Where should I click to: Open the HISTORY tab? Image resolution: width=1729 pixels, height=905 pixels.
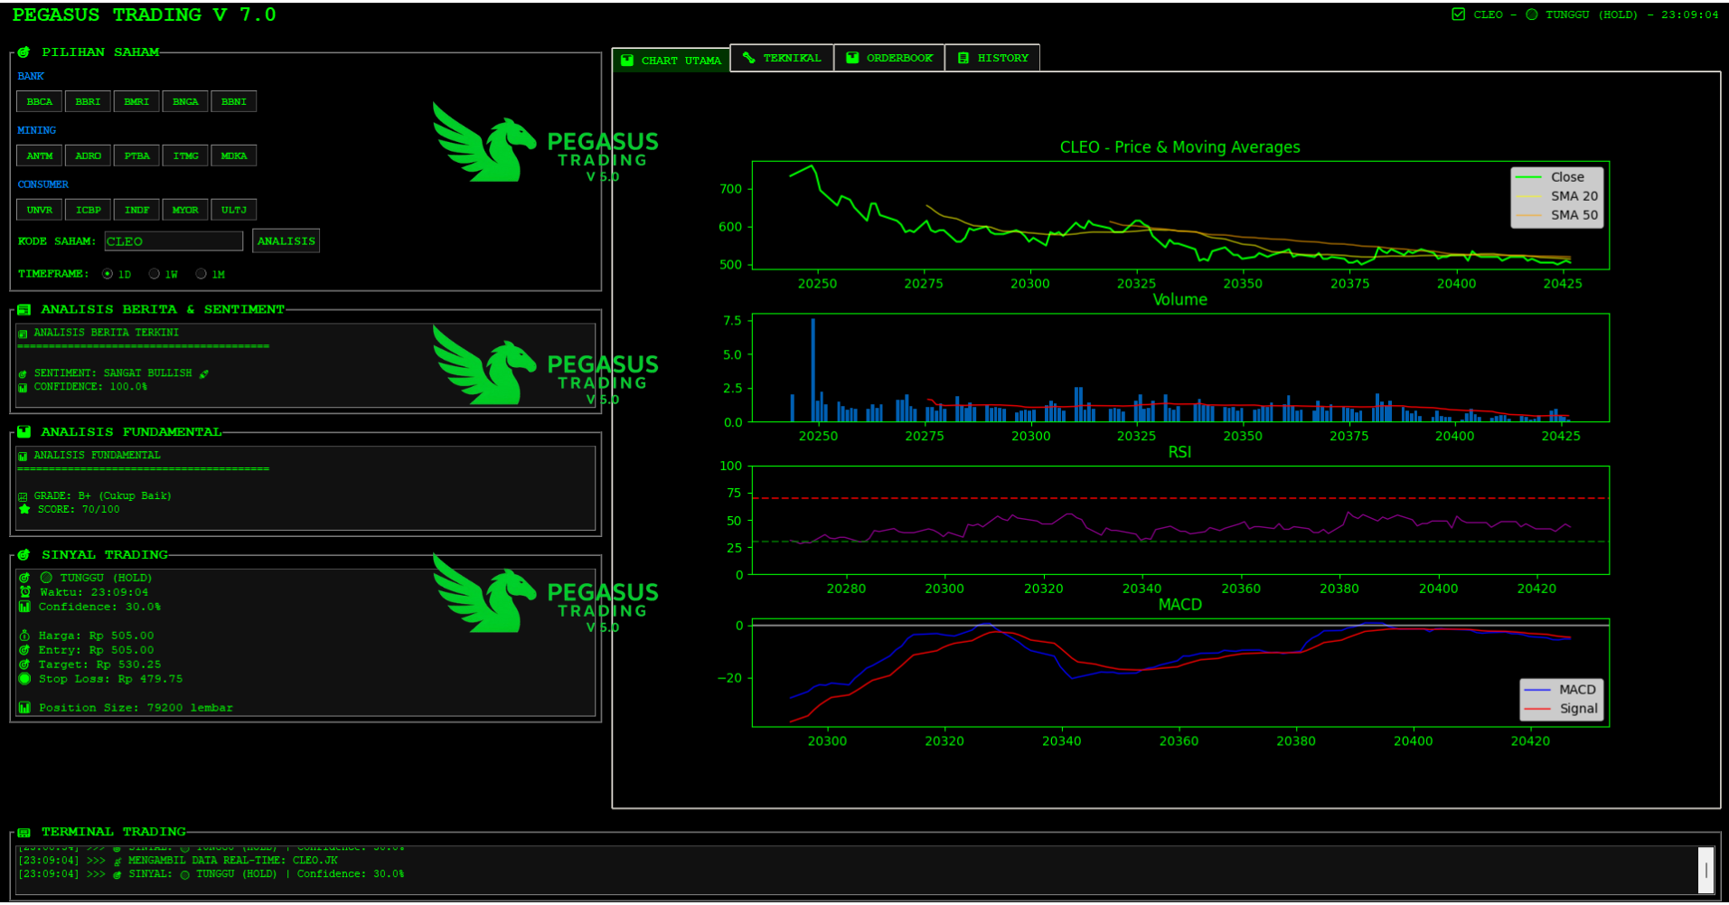coord(992,58)
